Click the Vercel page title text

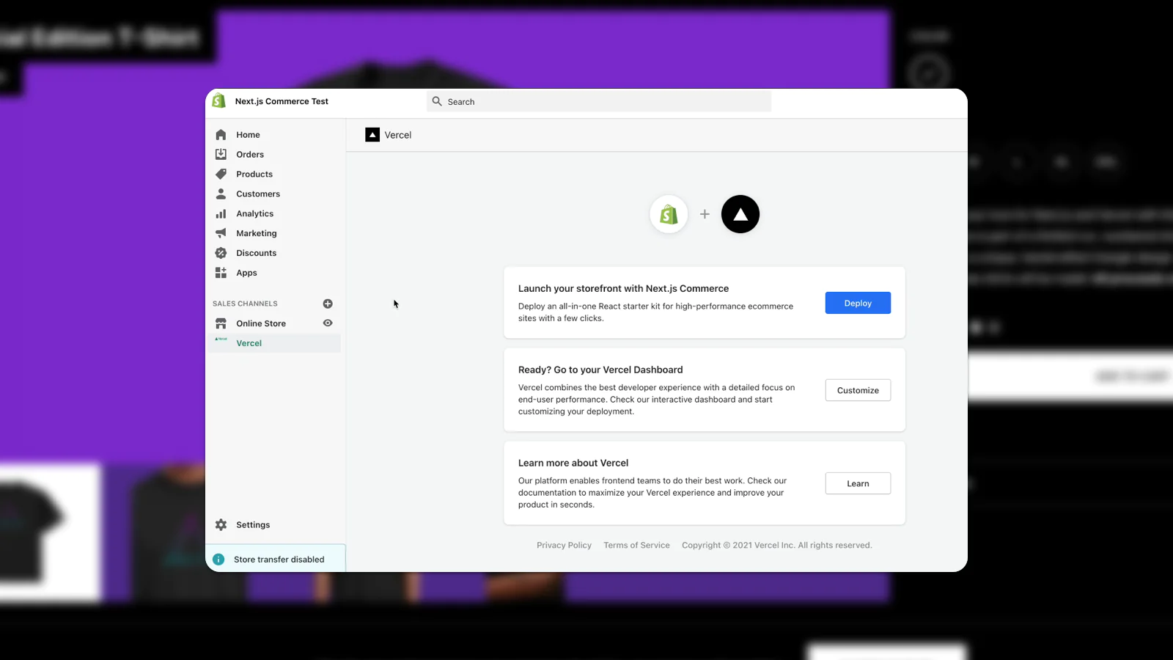pos(398,135)
